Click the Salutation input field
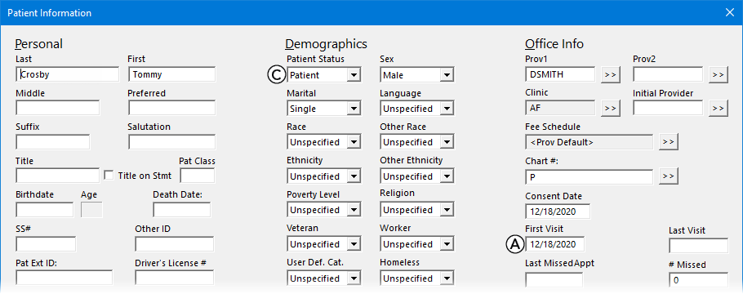 pos(171,142)
